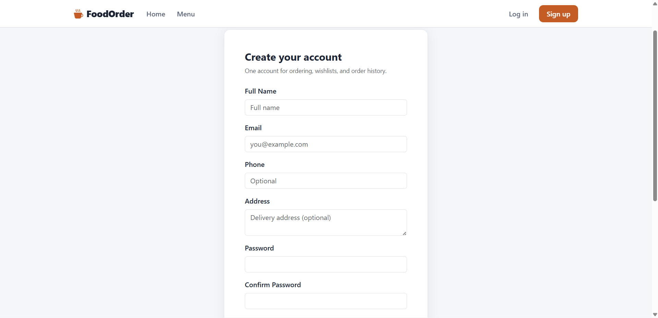Click the scrollbar down arrow

[655, 314]
